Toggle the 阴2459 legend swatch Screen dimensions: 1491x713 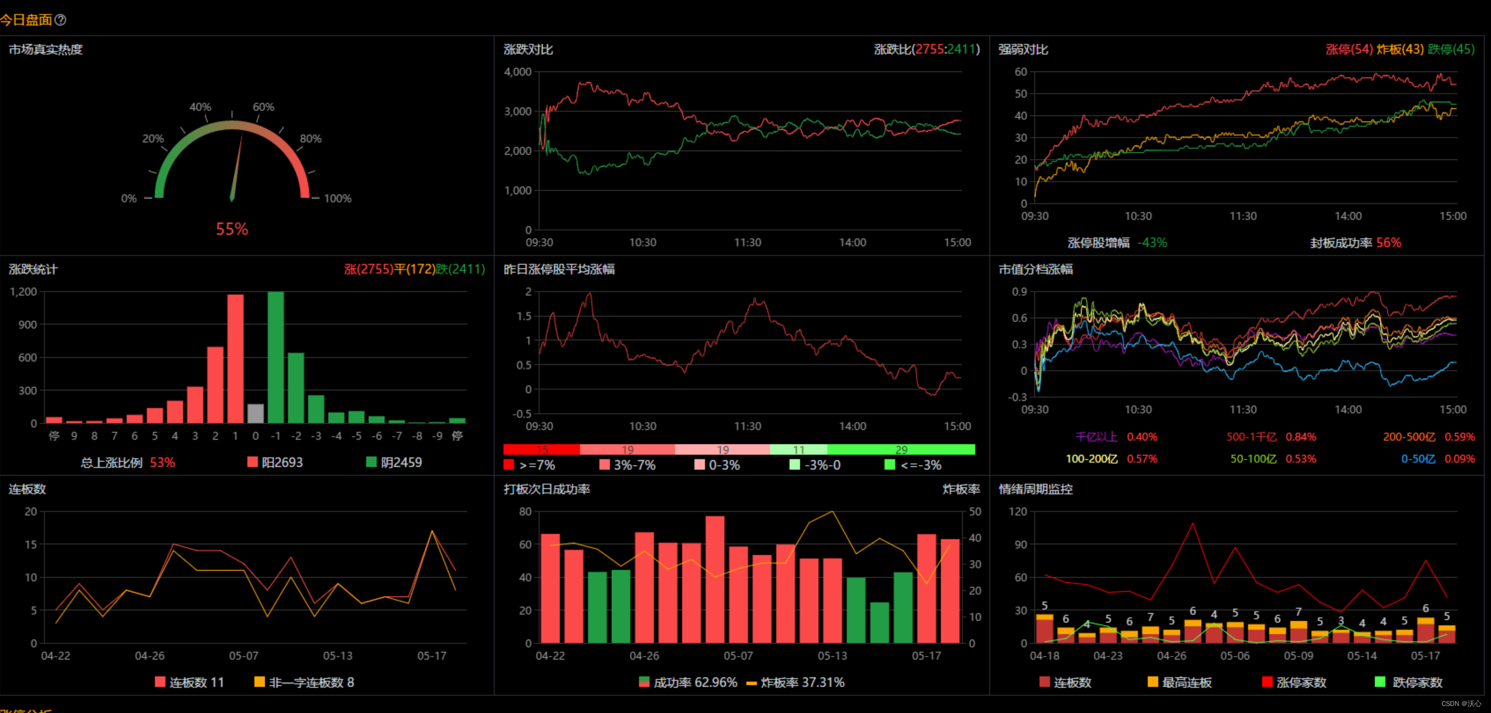coord(371,462)
